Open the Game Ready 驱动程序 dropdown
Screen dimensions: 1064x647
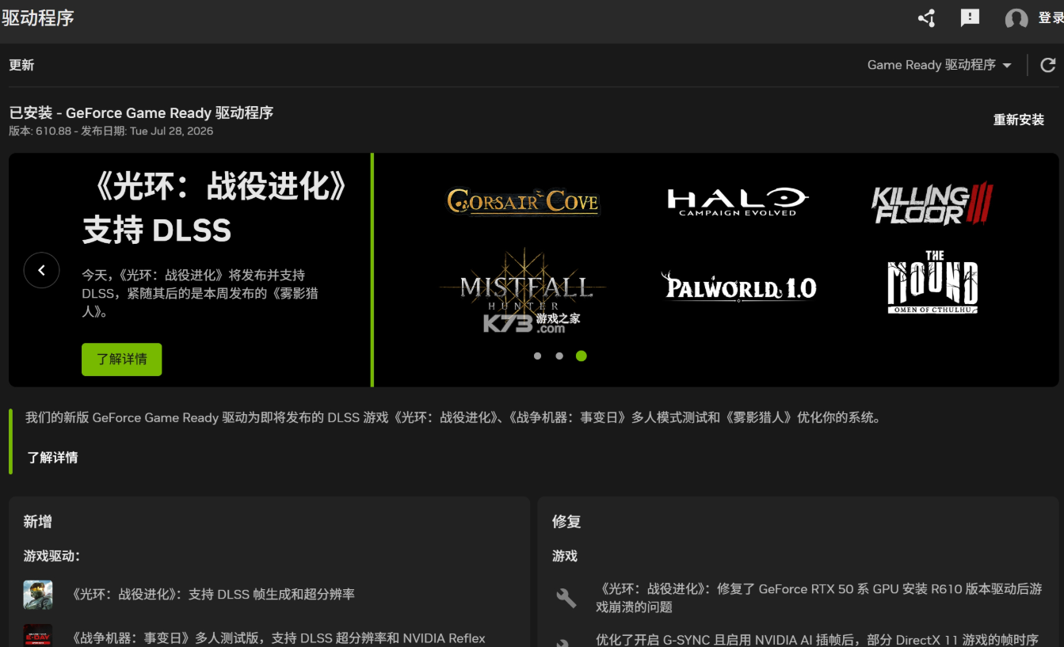pos(940,65)
